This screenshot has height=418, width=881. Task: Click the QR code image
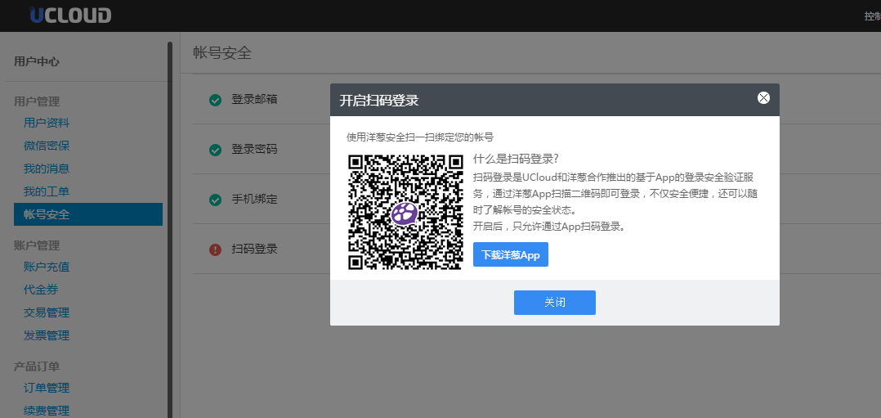tap(405, 212)
